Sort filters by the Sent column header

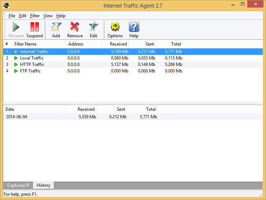(142, 44)
